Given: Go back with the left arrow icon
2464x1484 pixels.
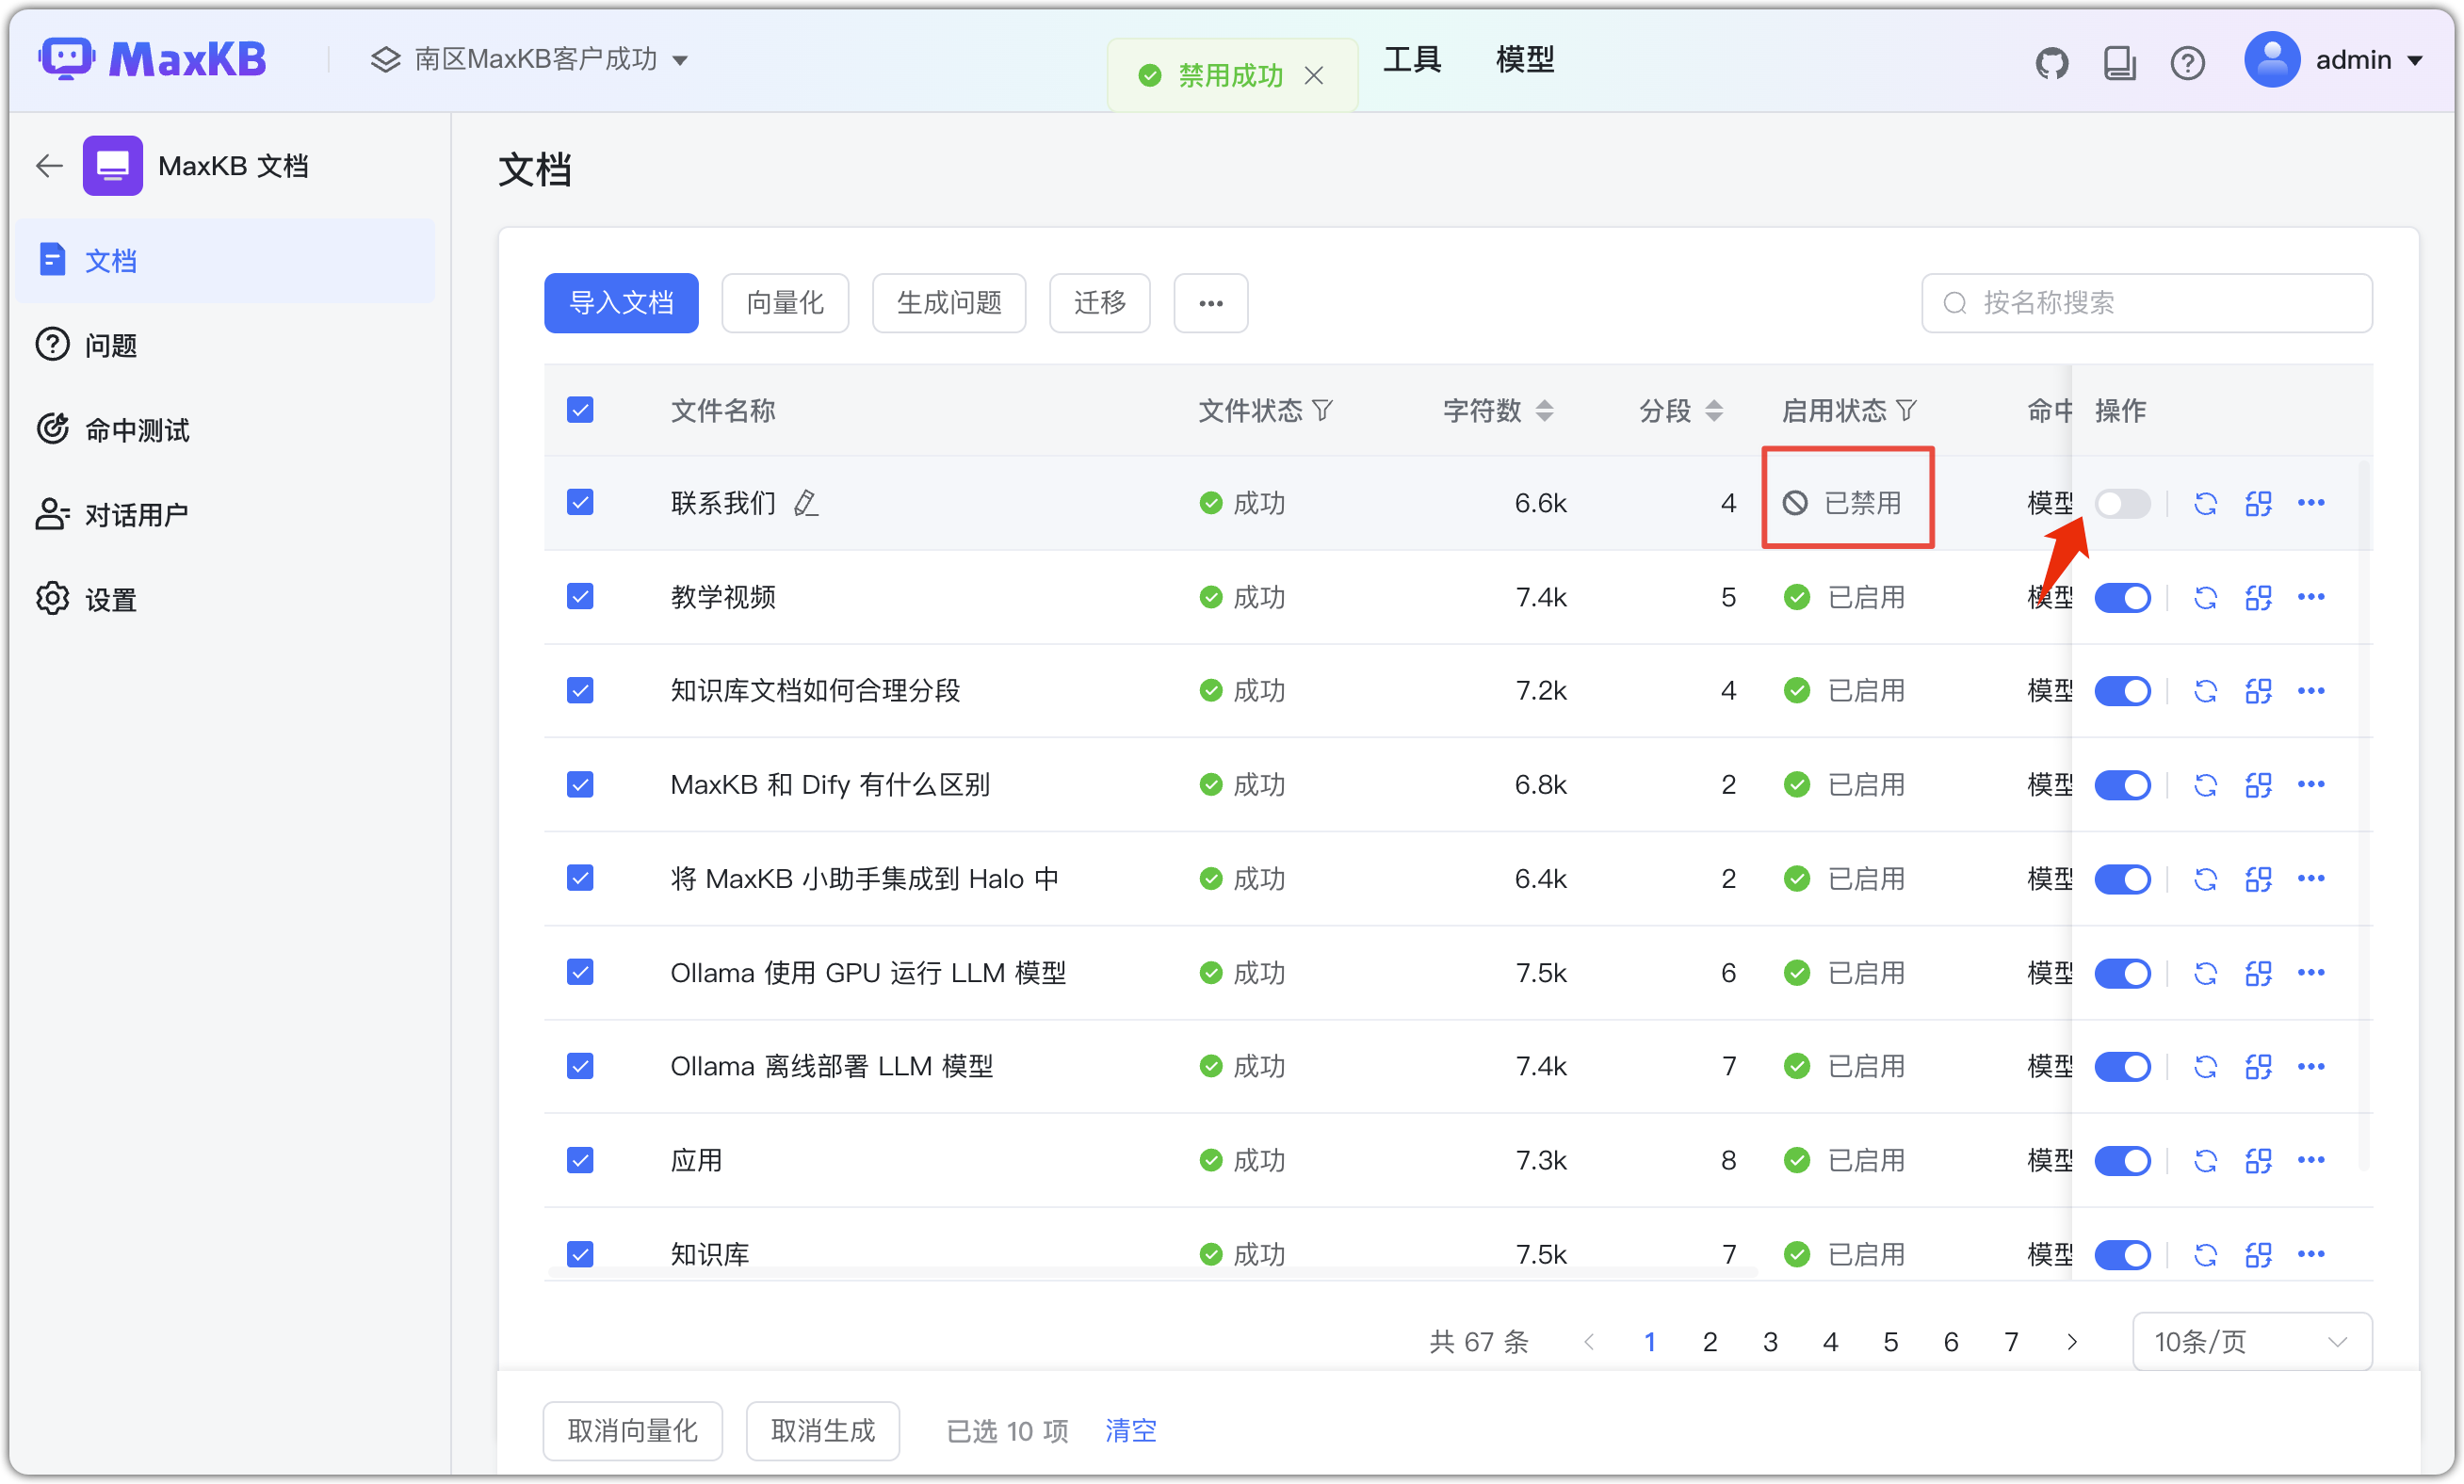Looking at the screenshot, I should point(49,166).
